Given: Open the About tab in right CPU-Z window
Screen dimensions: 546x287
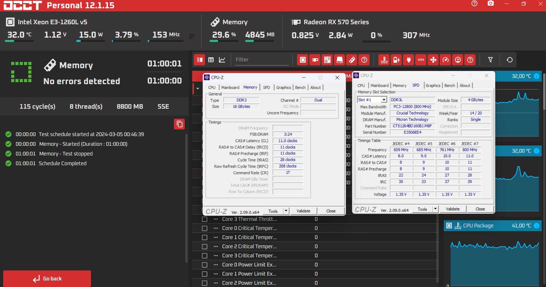Looking at the screenshot, I should [x=465, y=86].
